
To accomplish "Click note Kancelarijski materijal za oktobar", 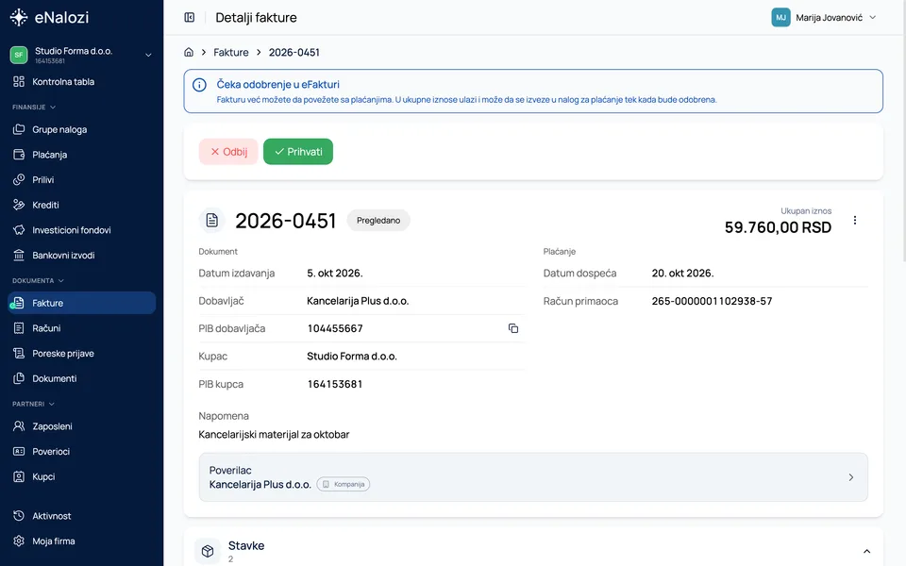I will 274,434.
